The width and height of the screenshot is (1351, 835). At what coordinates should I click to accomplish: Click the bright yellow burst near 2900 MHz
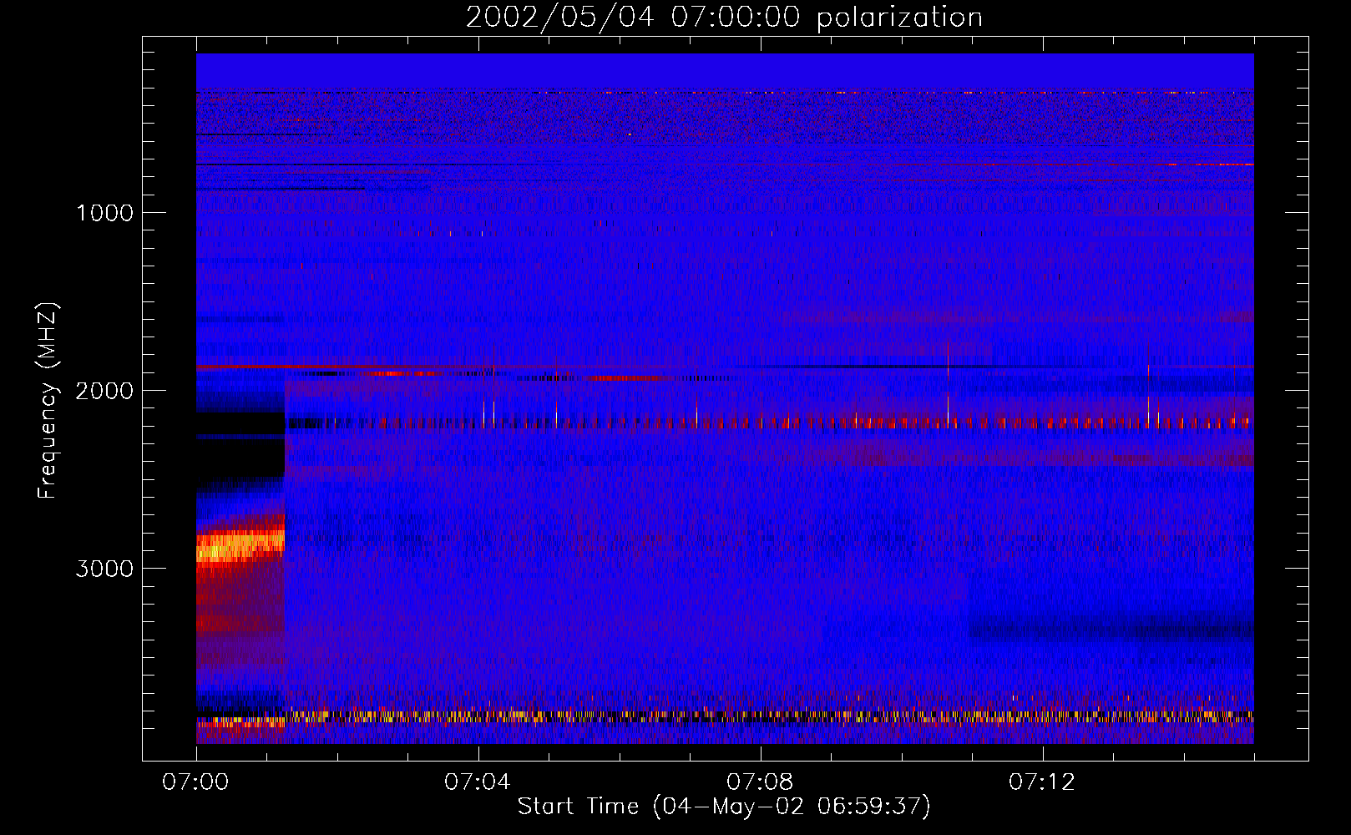240,549
